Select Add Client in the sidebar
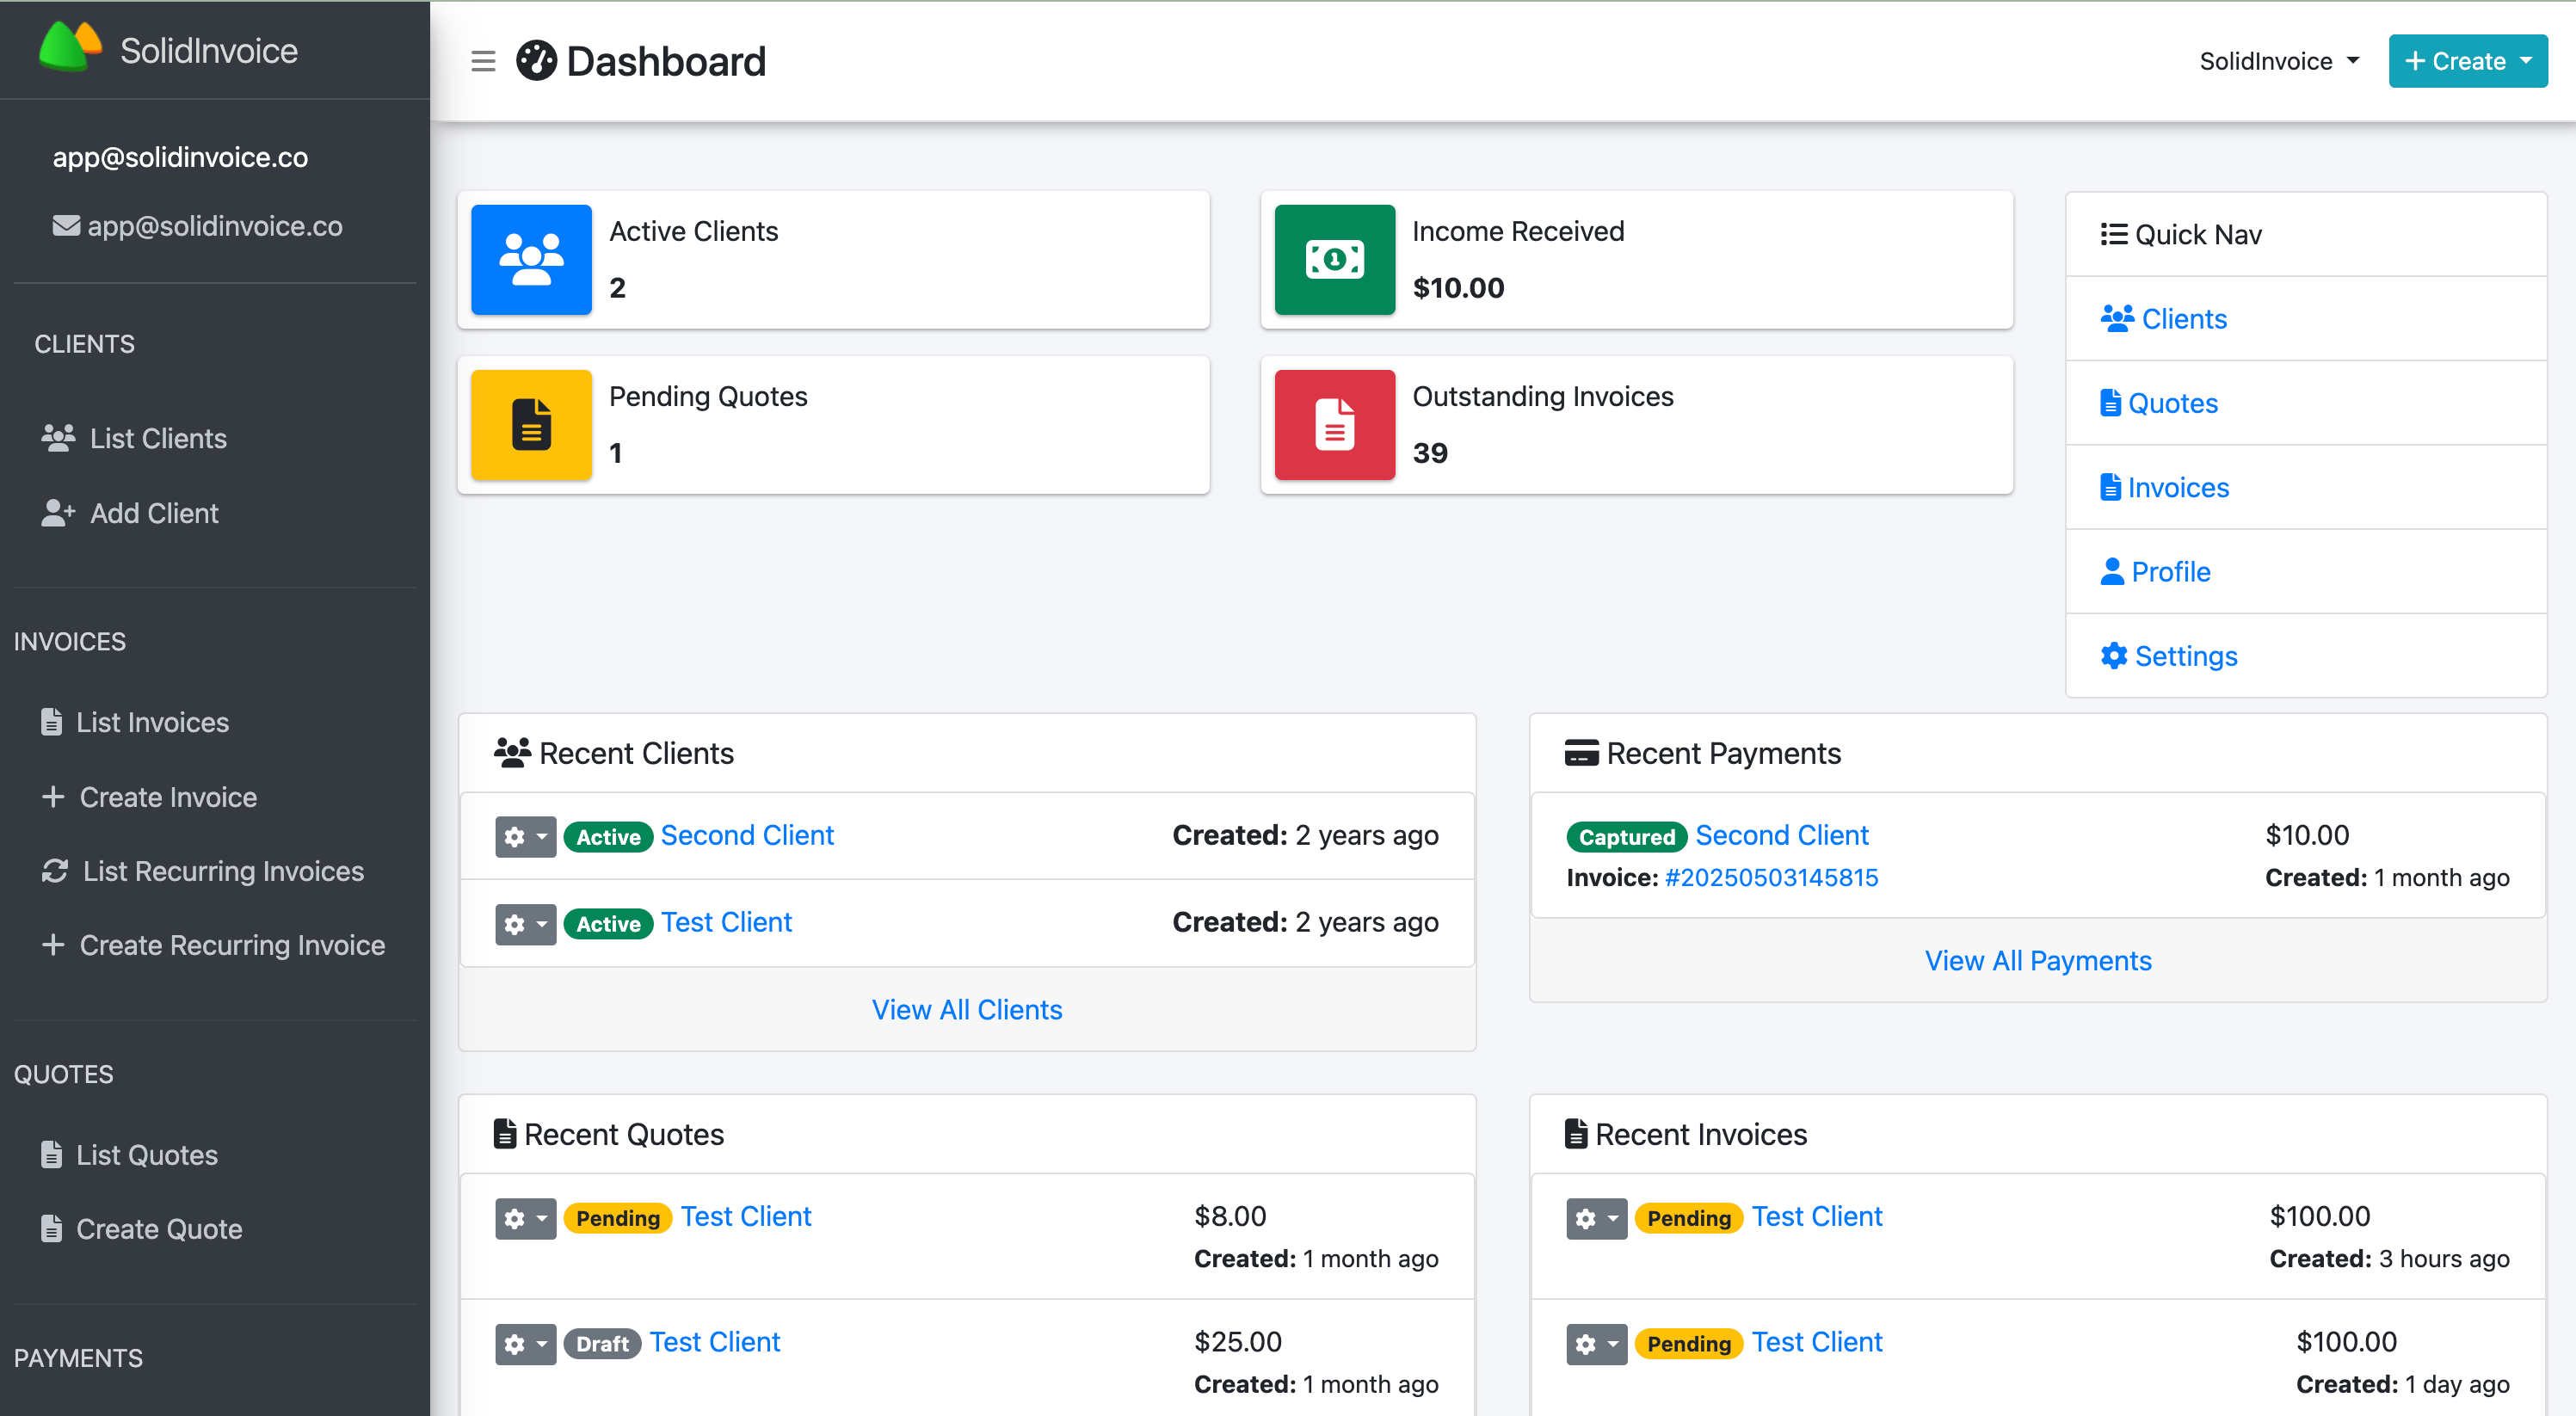The image size is (2576, 1416). pos(154,513)
